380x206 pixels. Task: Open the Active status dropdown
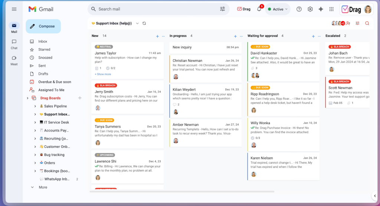point(278,9)
